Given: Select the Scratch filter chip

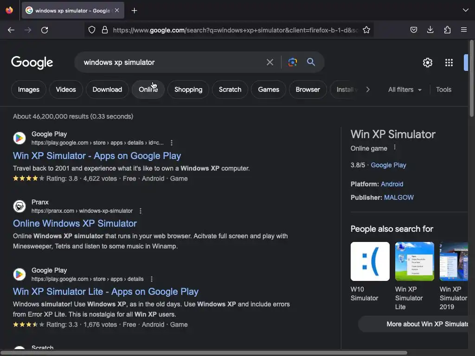Looking at the screenshot, I should 230,89.
